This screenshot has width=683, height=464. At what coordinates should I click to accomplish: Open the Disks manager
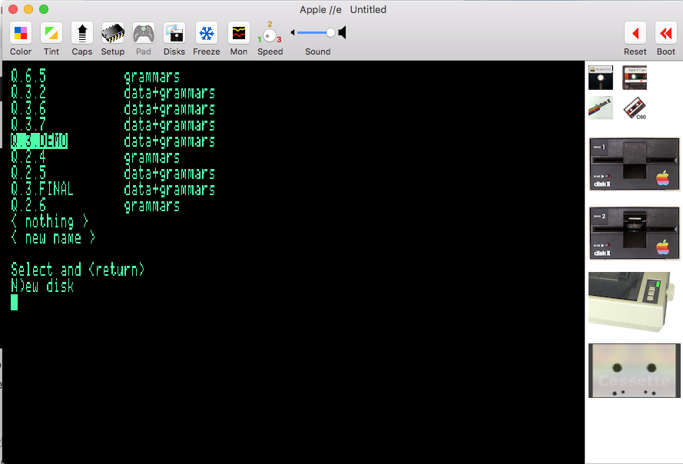pyautogui.click(x=174, y=33)
